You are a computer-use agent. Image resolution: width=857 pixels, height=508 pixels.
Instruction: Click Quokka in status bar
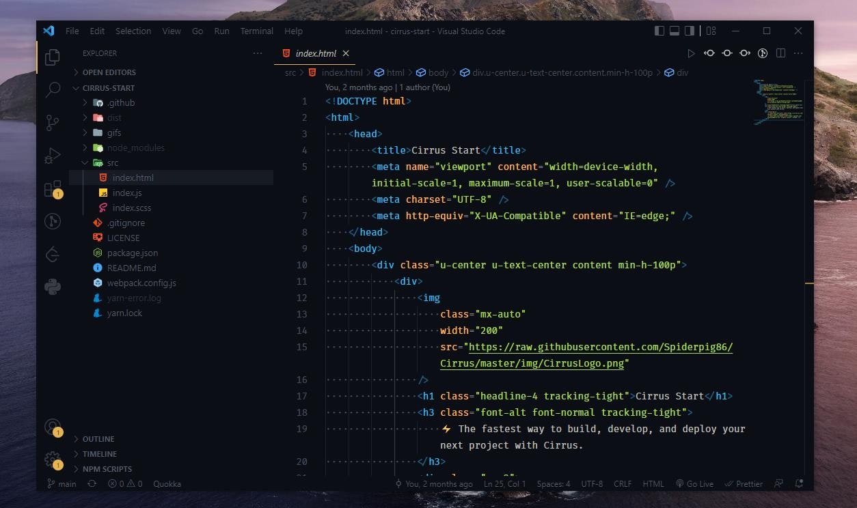pos(167,483)
